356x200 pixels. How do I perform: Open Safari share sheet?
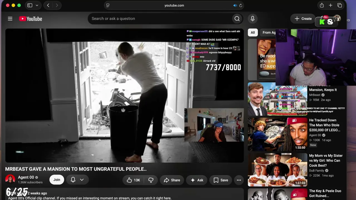[322, 5]
